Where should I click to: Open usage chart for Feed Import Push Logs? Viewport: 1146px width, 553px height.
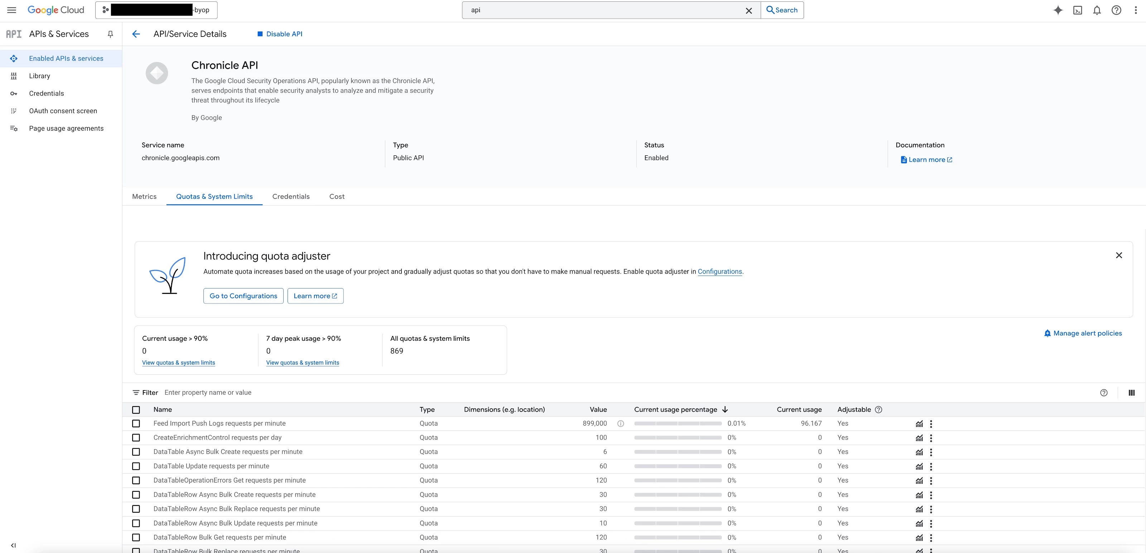pos(919,424)
